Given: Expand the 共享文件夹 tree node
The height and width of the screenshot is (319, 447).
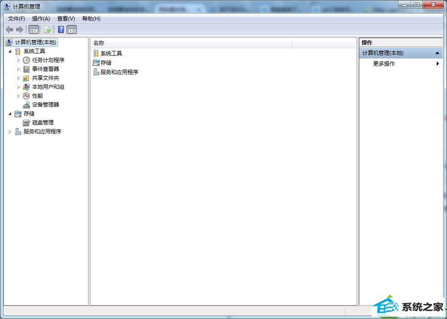Looking at the screenshot, I should 18,78.
